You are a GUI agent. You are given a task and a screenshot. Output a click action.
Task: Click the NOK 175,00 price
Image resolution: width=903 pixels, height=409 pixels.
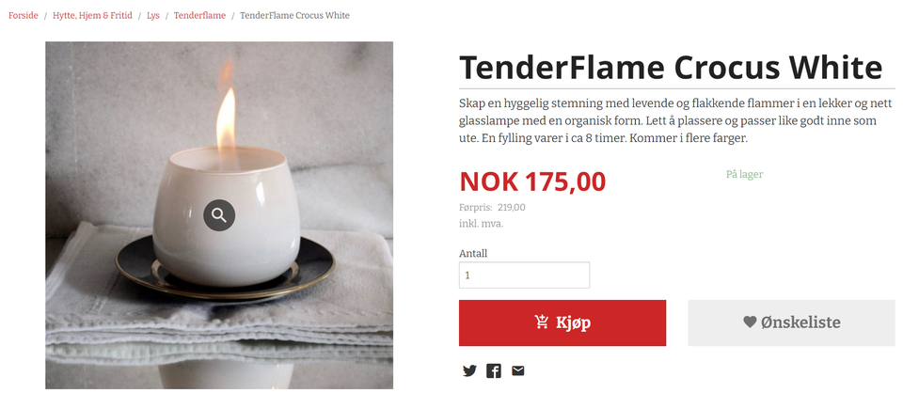(x=532, y=182)
